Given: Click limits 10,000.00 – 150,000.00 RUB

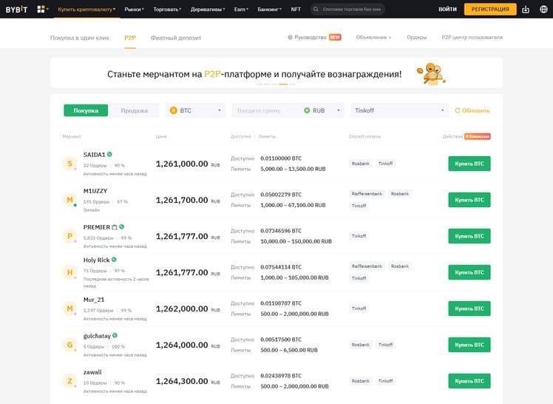Looking at the screenshot, I should pos(296,241).
